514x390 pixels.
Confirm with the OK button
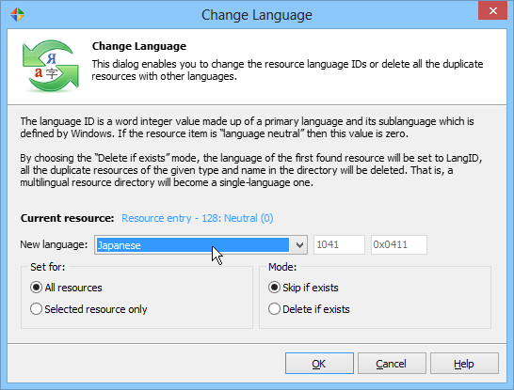point(319,363)
